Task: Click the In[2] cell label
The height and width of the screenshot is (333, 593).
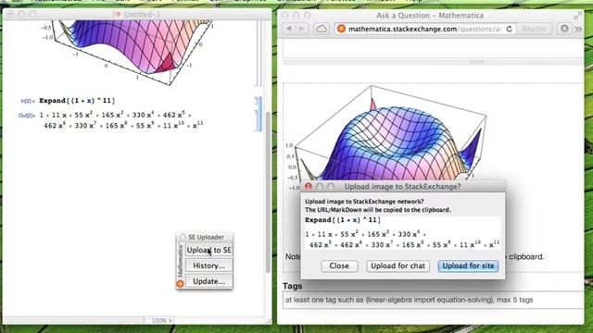Action: [x=28, y=101]
